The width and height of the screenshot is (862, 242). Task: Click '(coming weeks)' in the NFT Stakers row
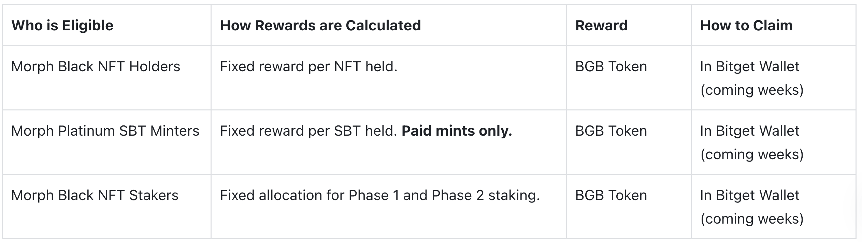pyautogui.click(x=752, y=219)
